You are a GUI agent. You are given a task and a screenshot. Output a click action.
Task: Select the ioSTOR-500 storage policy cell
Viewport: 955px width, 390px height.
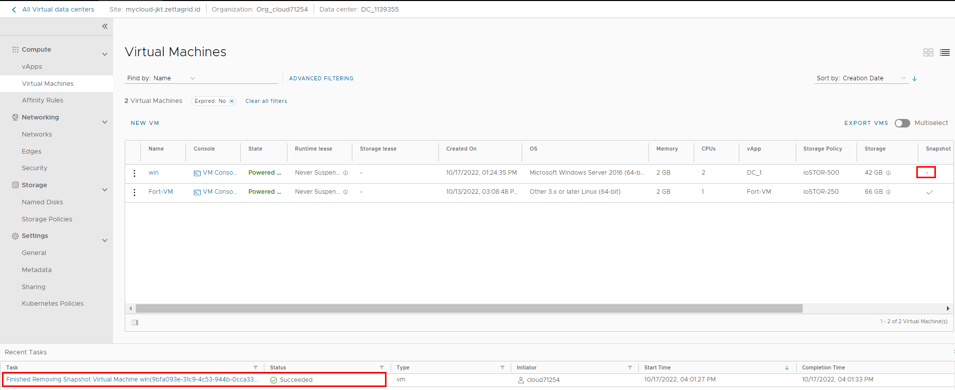click(821, 173)
